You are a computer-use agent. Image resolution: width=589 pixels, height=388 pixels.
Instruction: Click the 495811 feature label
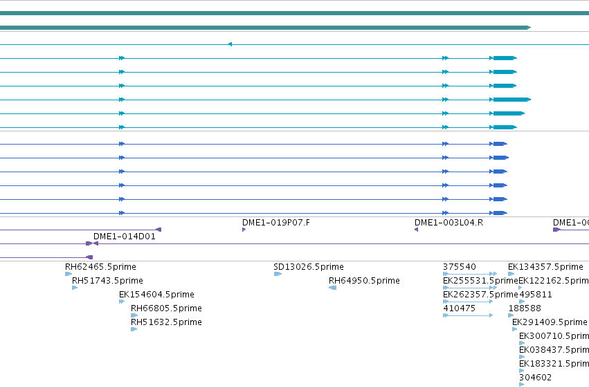point(536,295)
